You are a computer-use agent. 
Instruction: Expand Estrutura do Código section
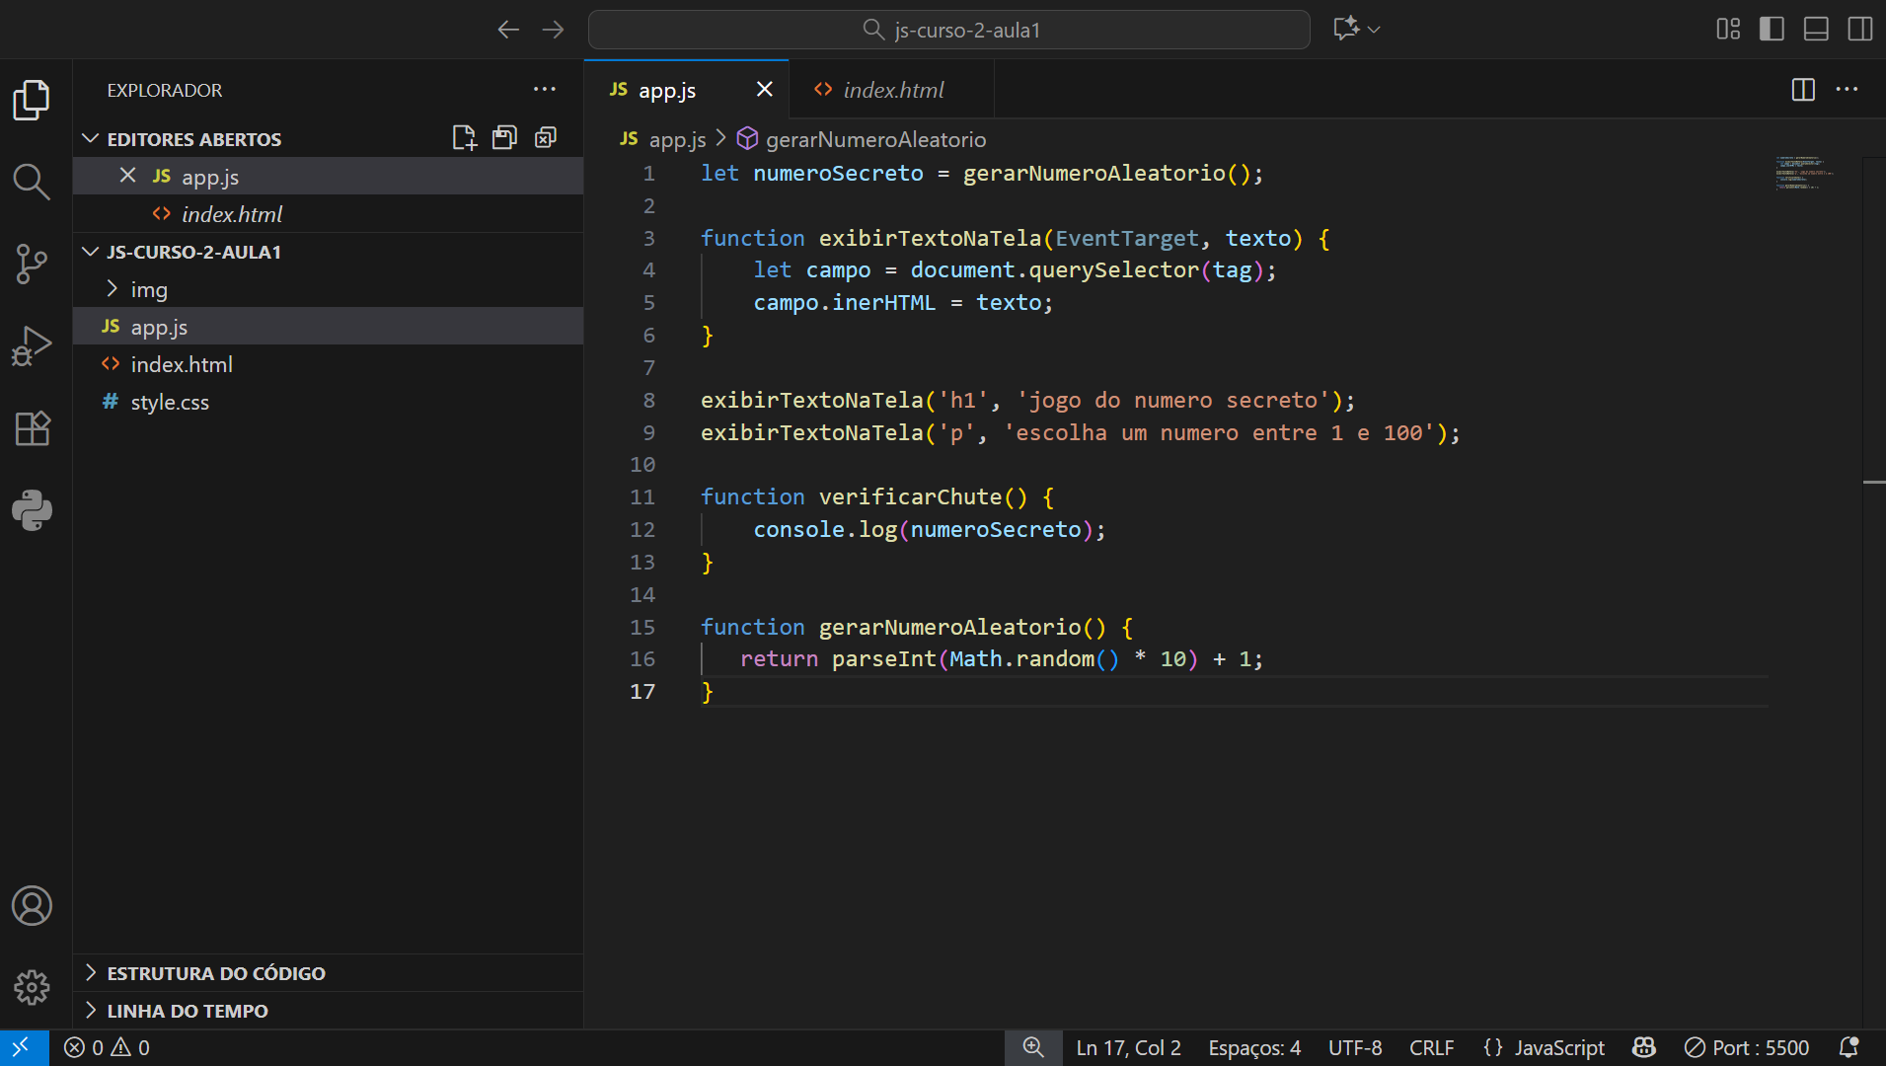215,973
